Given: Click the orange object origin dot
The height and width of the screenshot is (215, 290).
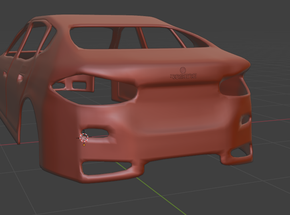Looking at the screenshot, I should click(x=84, y=145).
